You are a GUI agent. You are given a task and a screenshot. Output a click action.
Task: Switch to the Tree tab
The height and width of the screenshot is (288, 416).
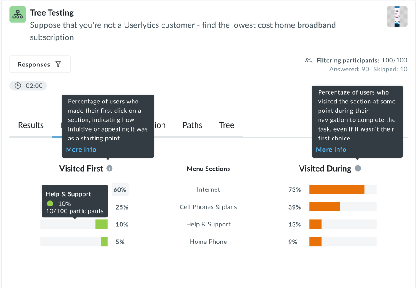coord(226,125)
